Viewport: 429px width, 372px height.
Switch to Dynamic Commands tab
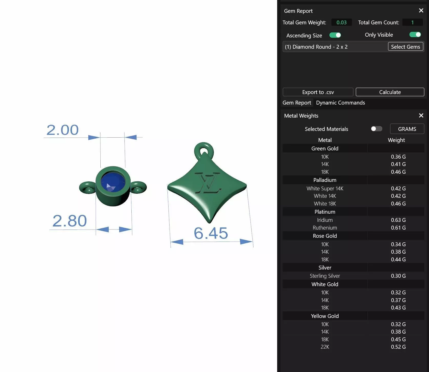(340, 103)
